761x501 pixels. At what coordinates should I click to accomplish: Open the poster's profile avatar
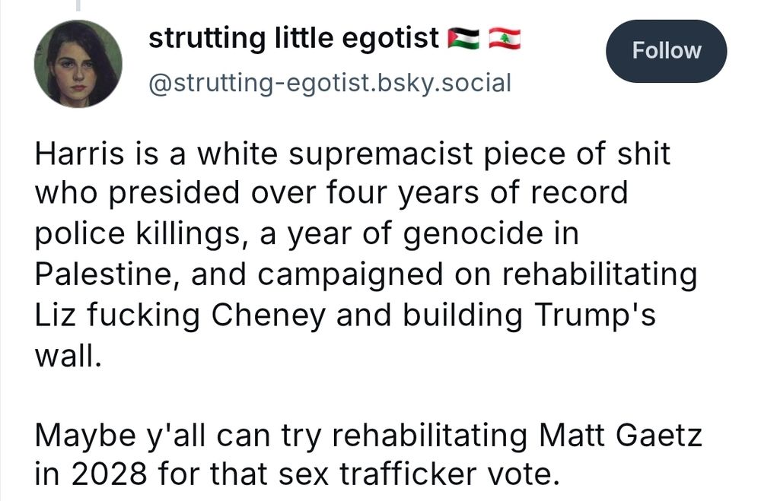click(x=78, y=63)
